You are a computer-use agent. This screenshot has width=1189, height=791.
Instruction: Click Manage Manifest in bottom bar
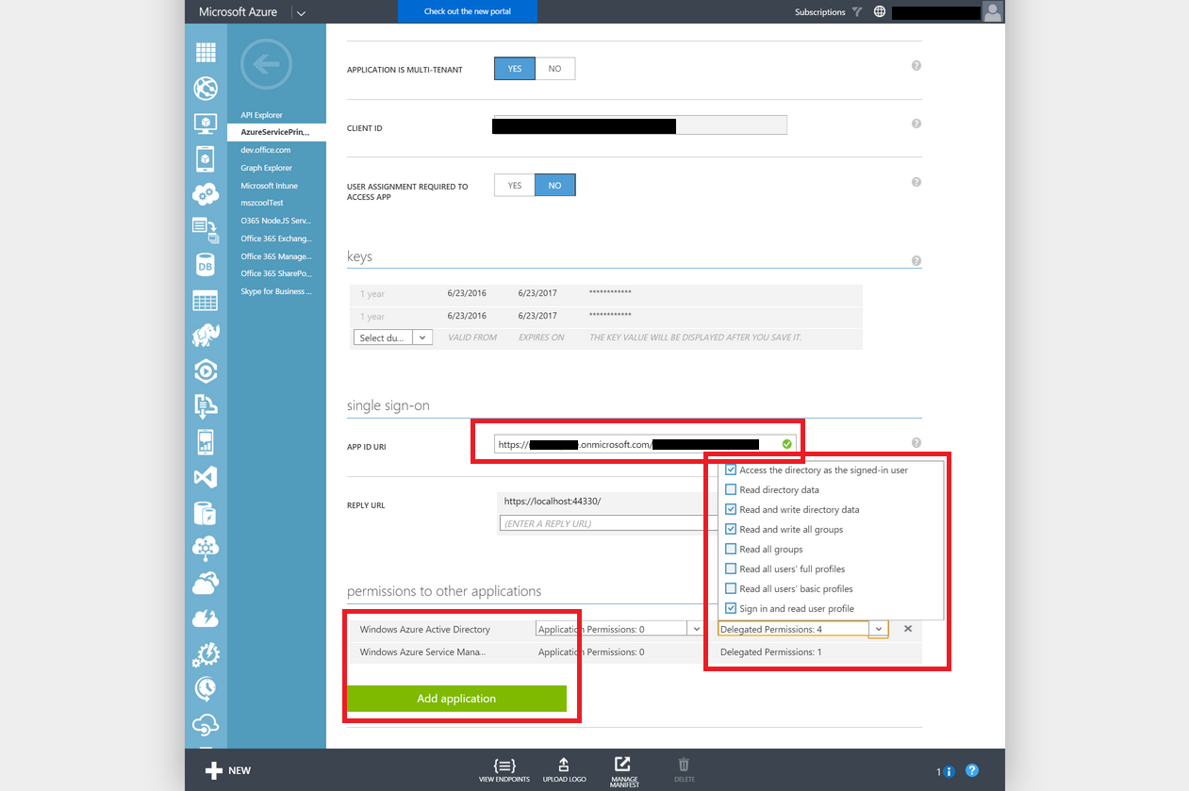click(x=623, y=771)
